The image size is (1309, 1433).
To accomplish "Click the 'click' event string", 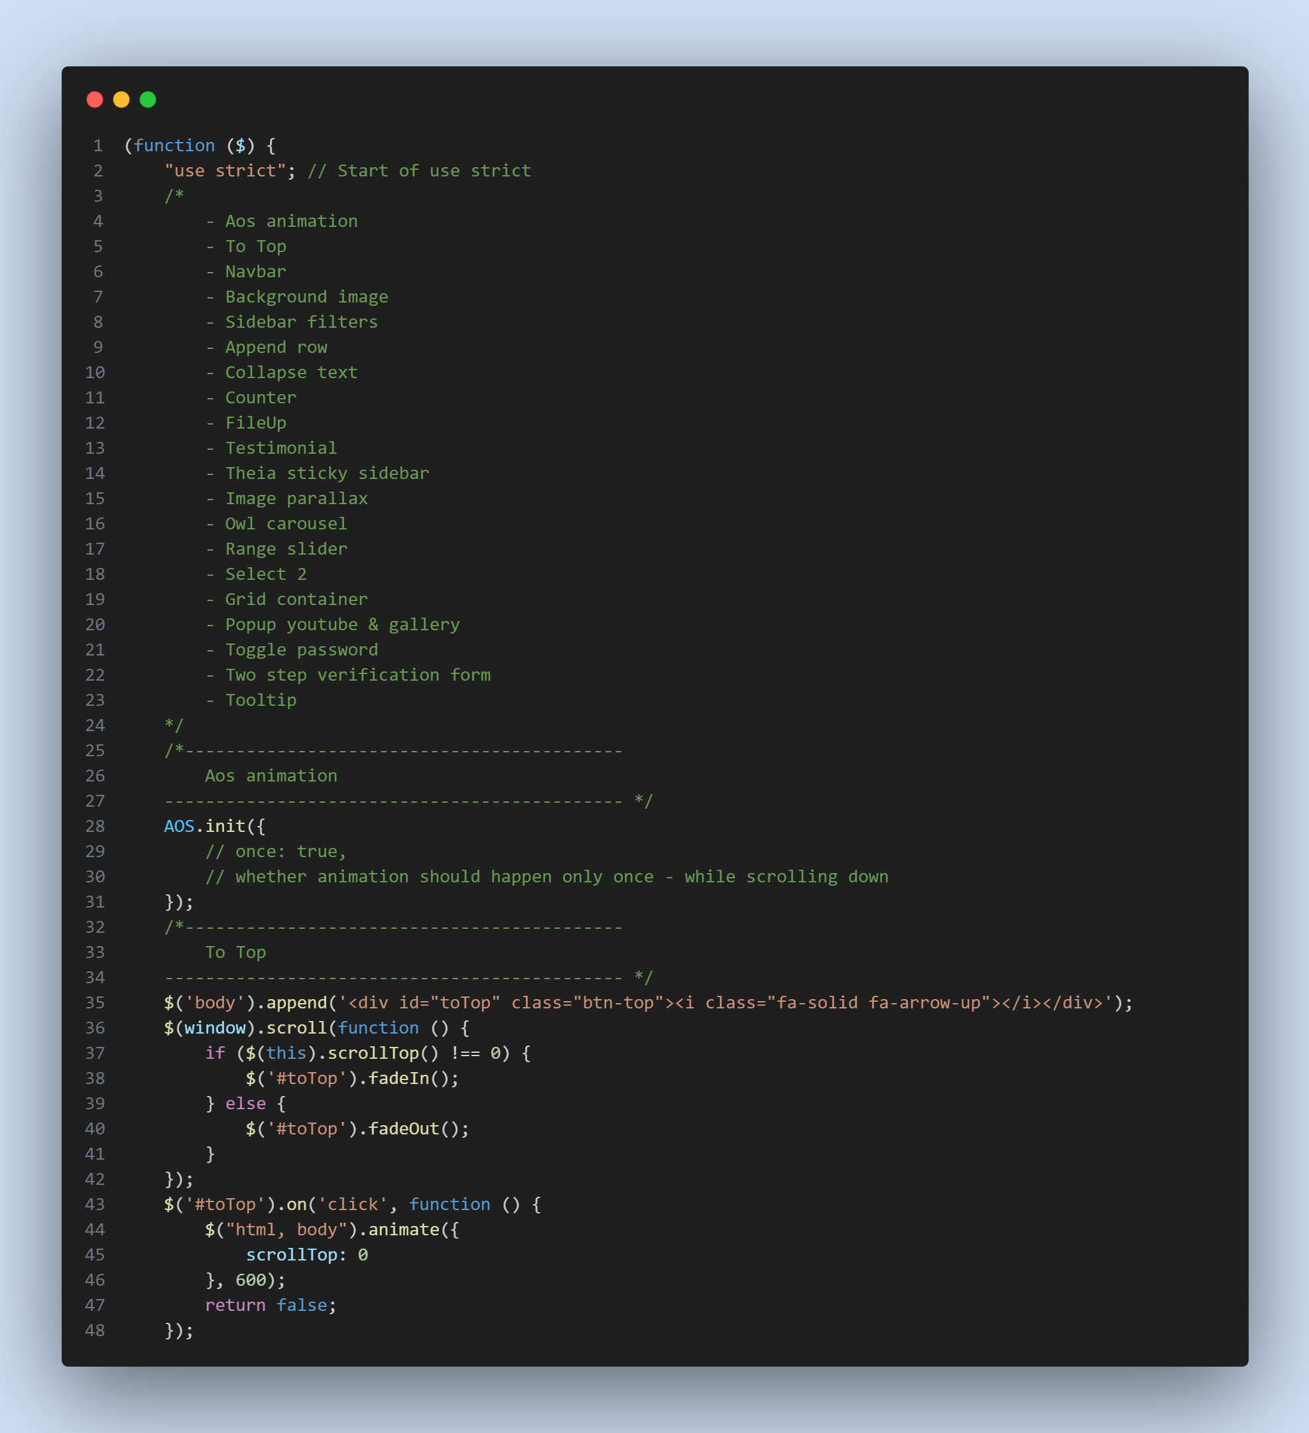I will pyautogui.click(x=353, y=1204).
